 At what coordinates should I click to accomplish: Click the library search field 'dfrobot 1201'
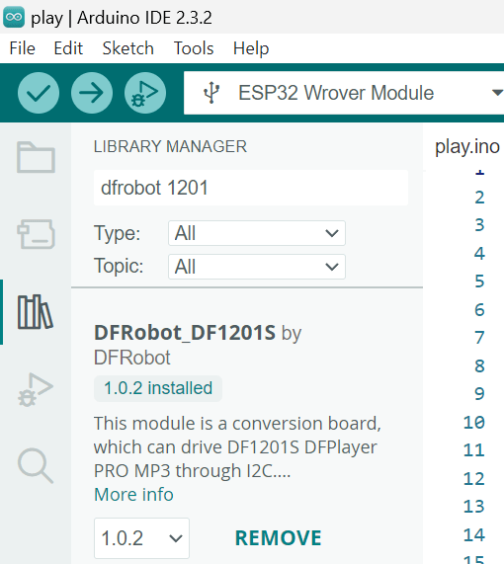(x=251, y=188)
